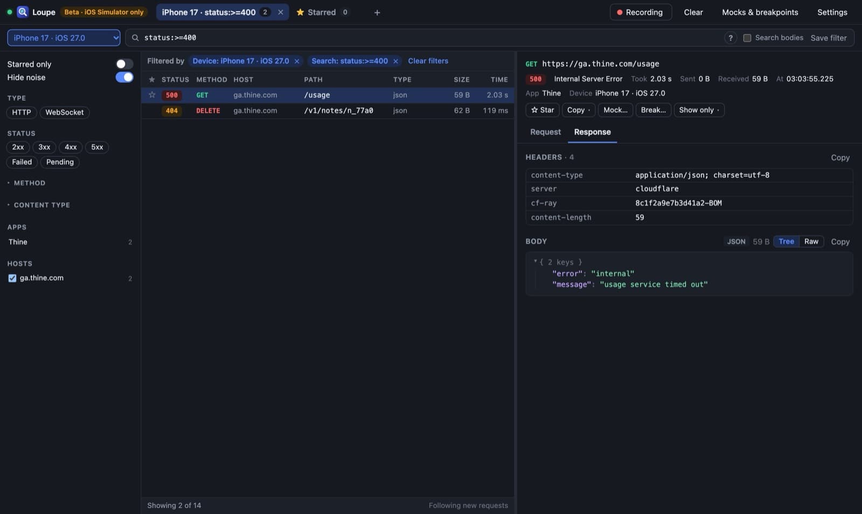Switch body view to Raw
The width and height of the screenshot is (862, 514).
pyautogui.click(x=811, y=242)
